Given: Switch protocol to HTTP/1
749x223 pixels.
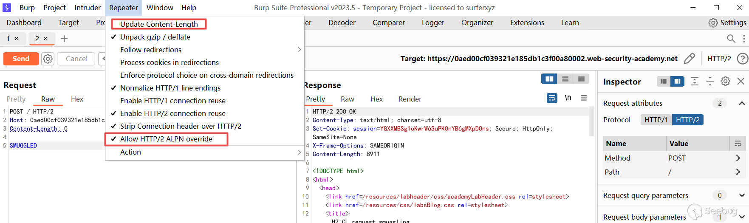Looking at the screenshot, I should click(x=656, y=120).
